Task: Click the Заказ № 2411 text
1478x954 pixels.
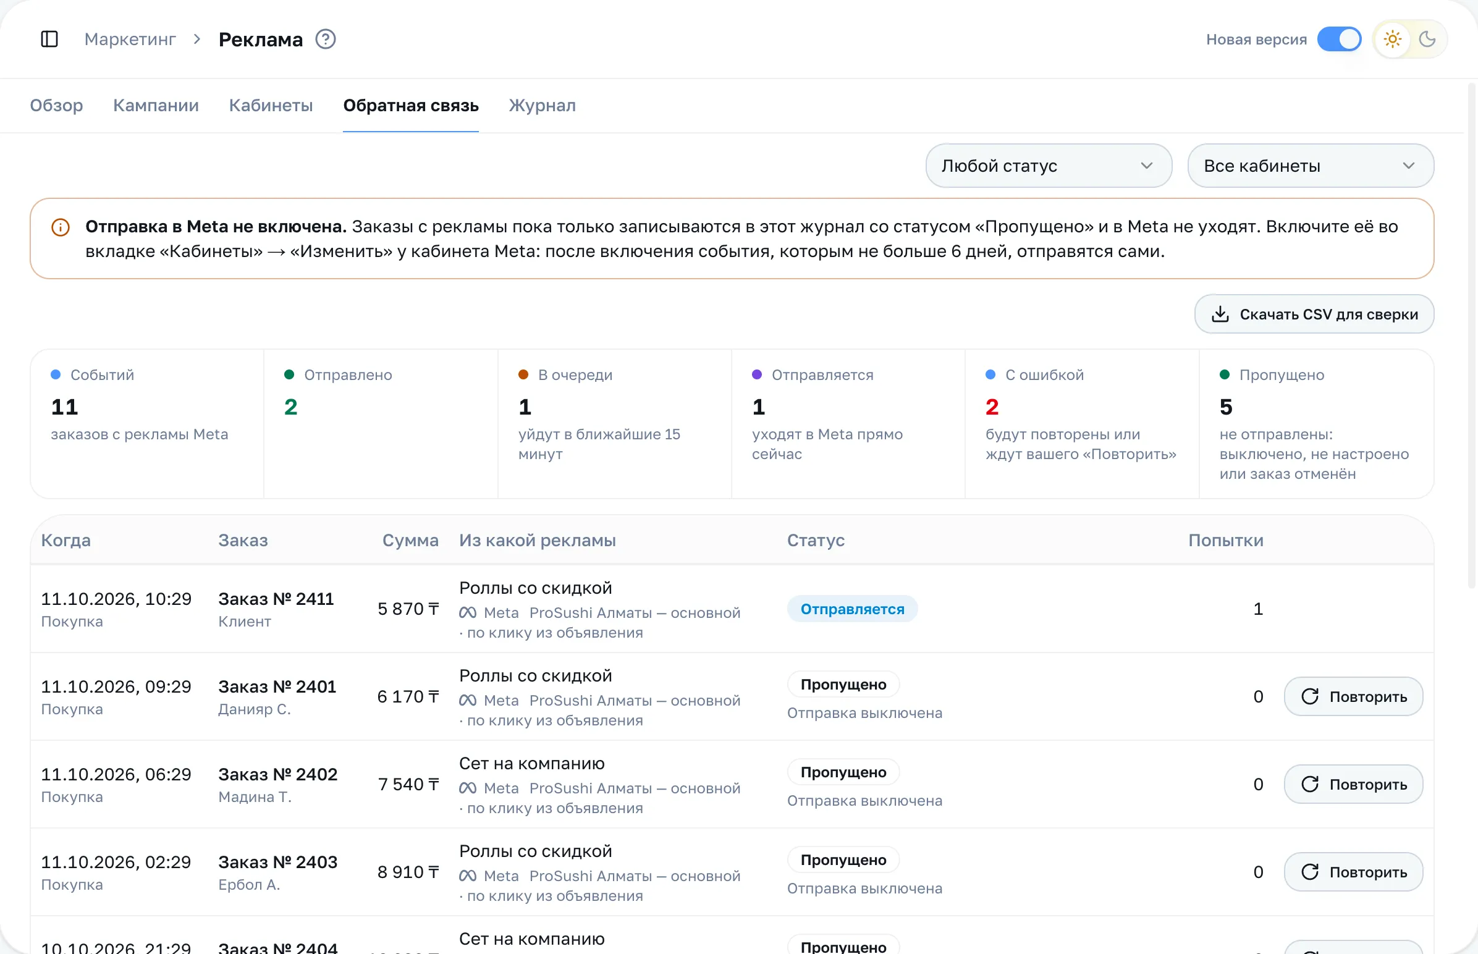Action: (276, 599)
